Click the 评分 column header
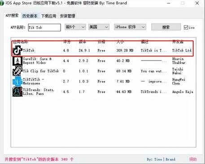Image resolution: width=205 pixels, height=164 pixels. [x=67, y=42]
